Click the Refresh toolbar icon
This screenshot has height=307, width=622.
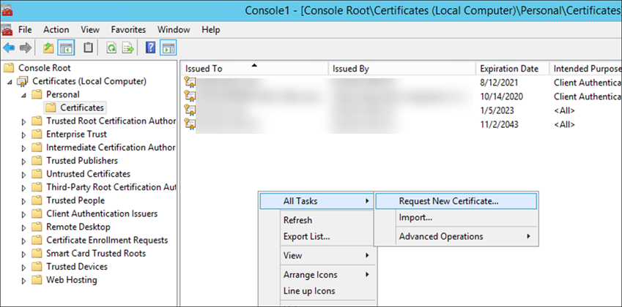pyautogui.click(x=111, y=48)
